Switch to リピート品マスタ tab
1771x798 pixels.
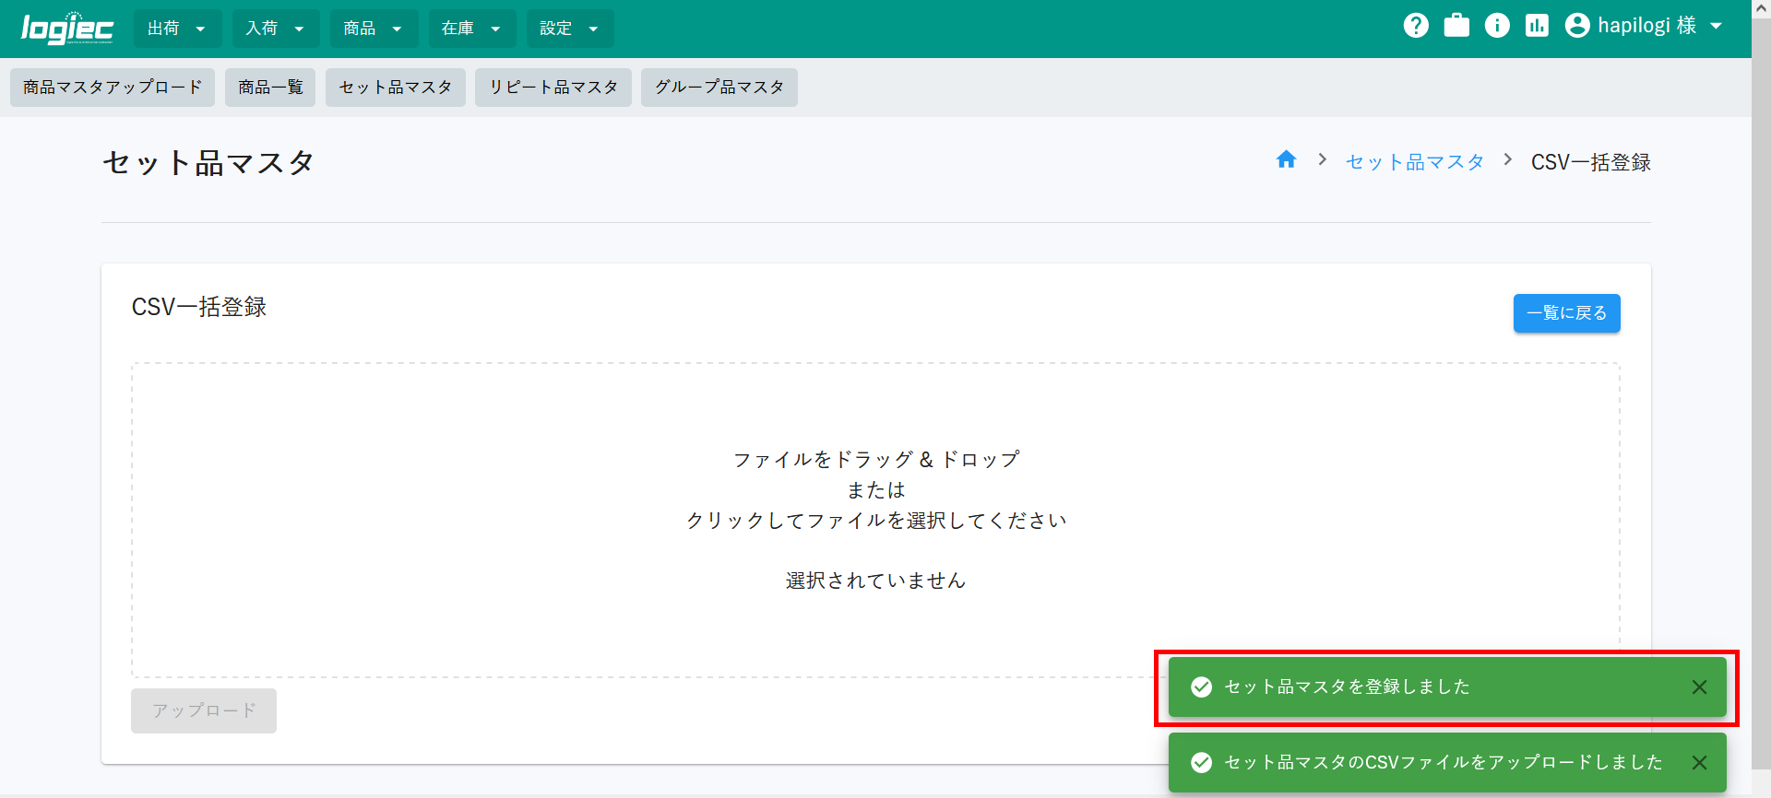point(553,88)
